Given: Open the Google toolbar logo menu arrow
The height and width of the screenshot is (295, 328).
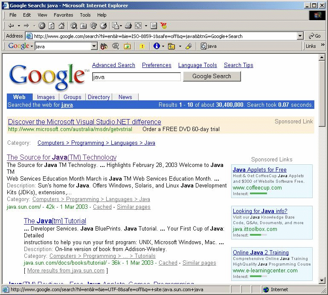Looking at the screenshot, I should pos(32,46).
